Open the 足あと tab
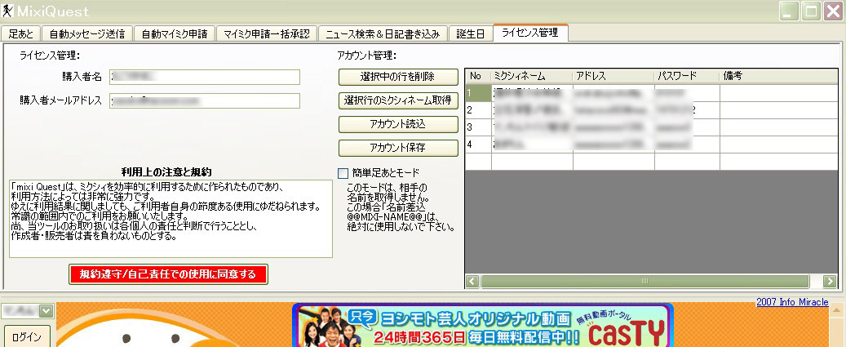The image size is (846, 347). point(21,33)
